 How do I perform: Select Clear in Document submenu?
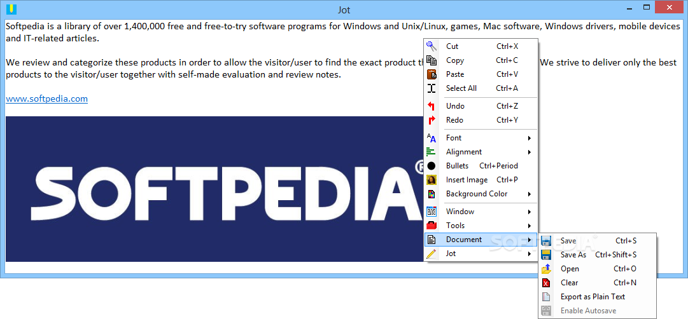point(598,283)
